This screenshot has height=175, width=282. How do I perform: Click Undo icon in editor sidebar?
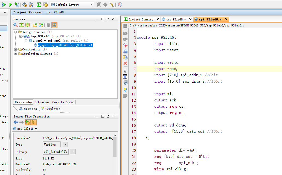tap(125, 33)
